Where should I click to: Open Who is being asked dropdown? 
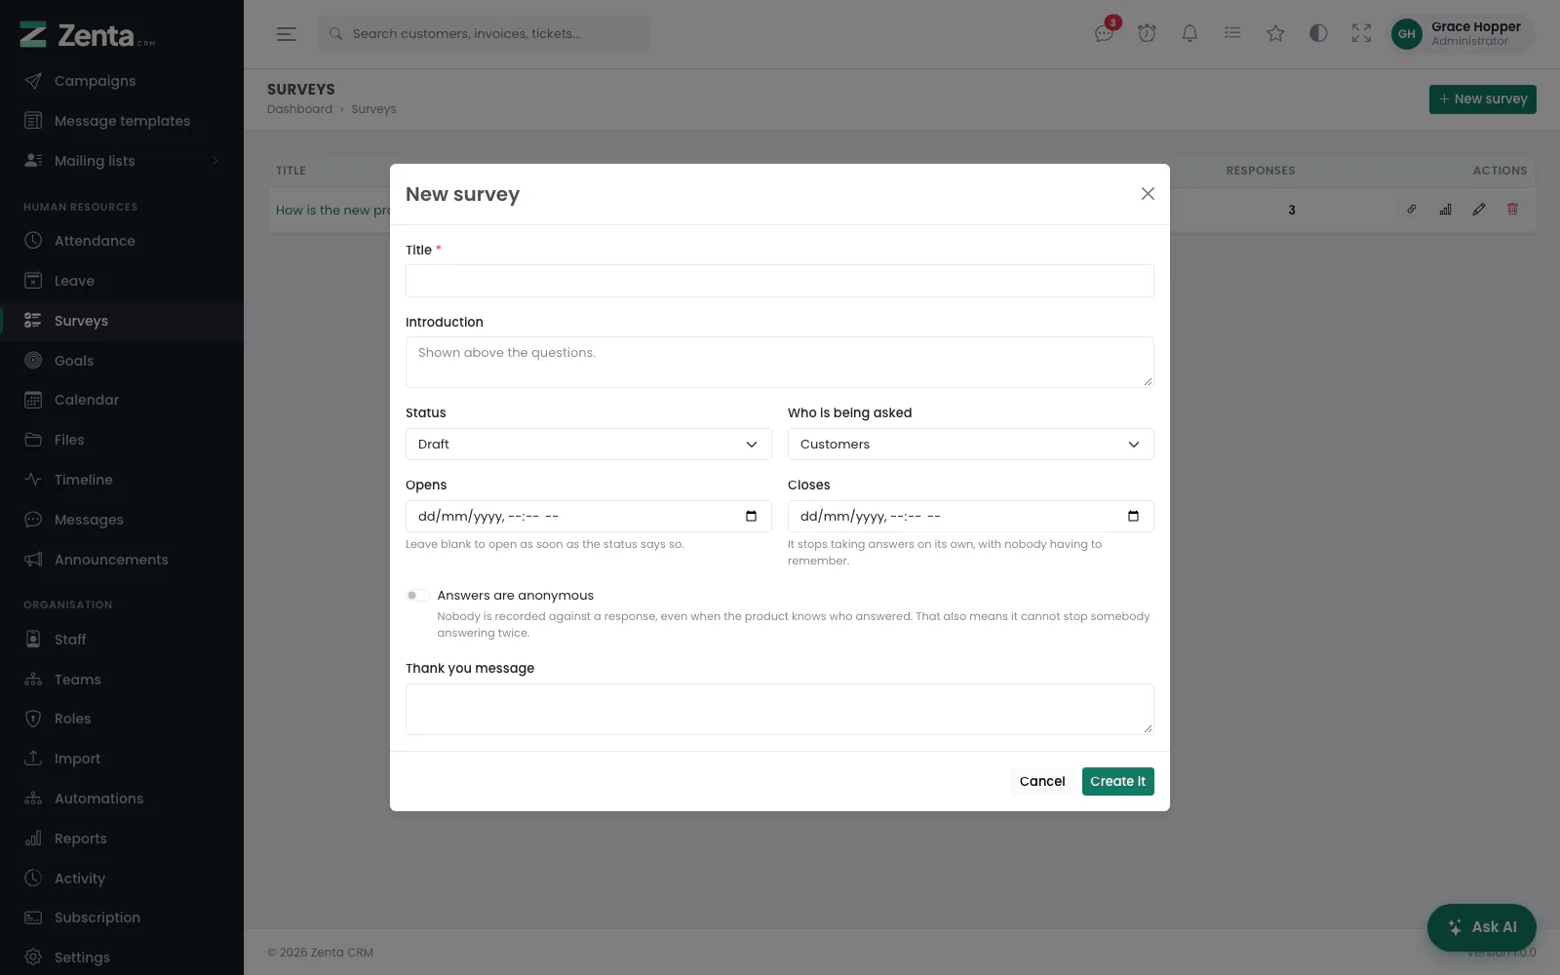pos(971,445)
